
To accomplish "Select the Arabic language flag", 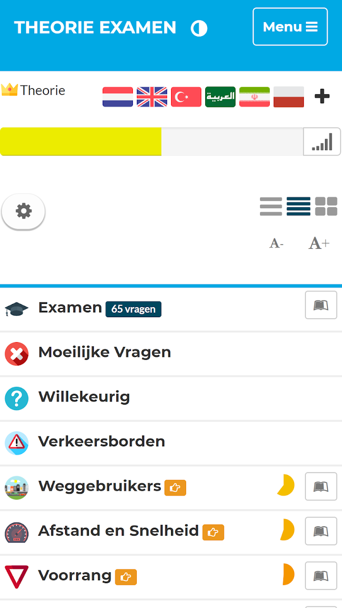I will pyautogui.click(x=220, y=97).
